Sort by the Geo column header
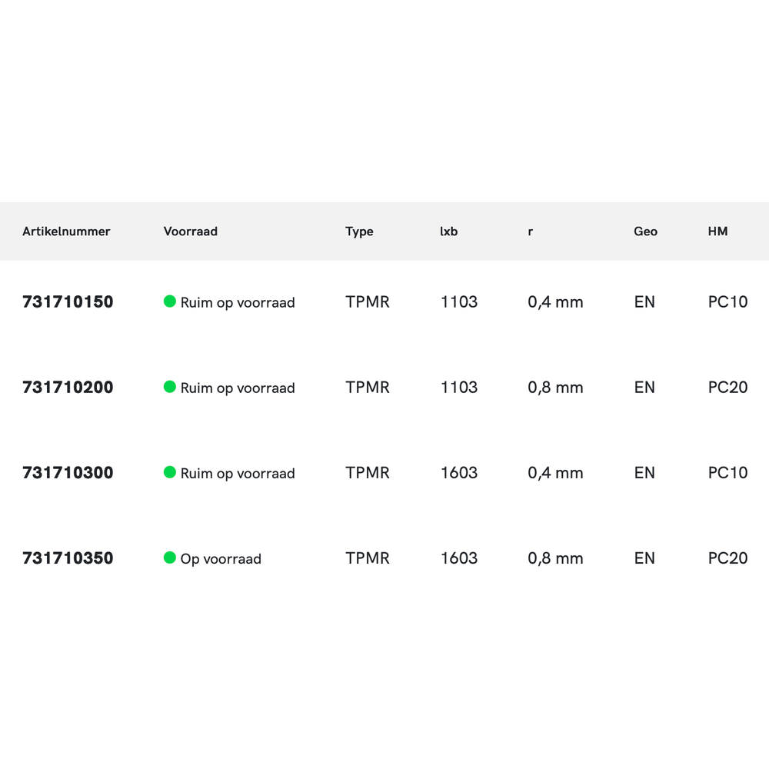Viewport: 769px width, 769px height. pyautogui.click(x=645, y=231)
